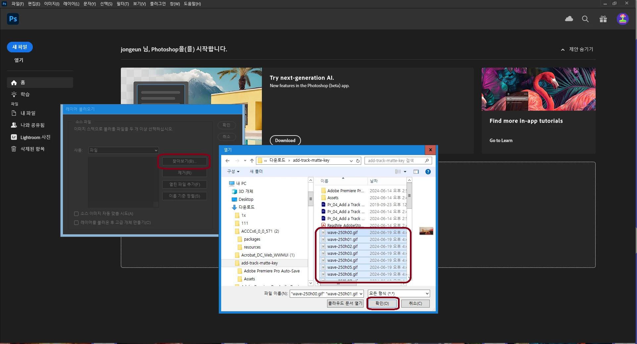Open the Edit menu
This screenshot has width=637, height=344.
(34, 4)
